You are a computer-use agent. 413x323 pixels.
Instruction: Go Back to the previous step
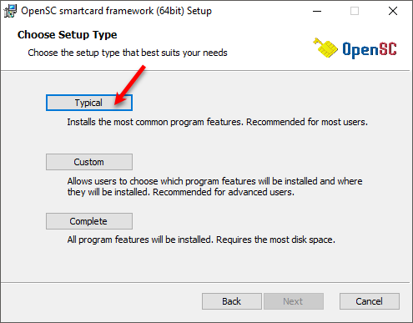pos(232,301)
